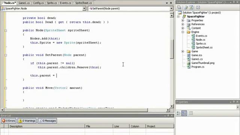Click the editor scroll right arrow

point(168,110)
